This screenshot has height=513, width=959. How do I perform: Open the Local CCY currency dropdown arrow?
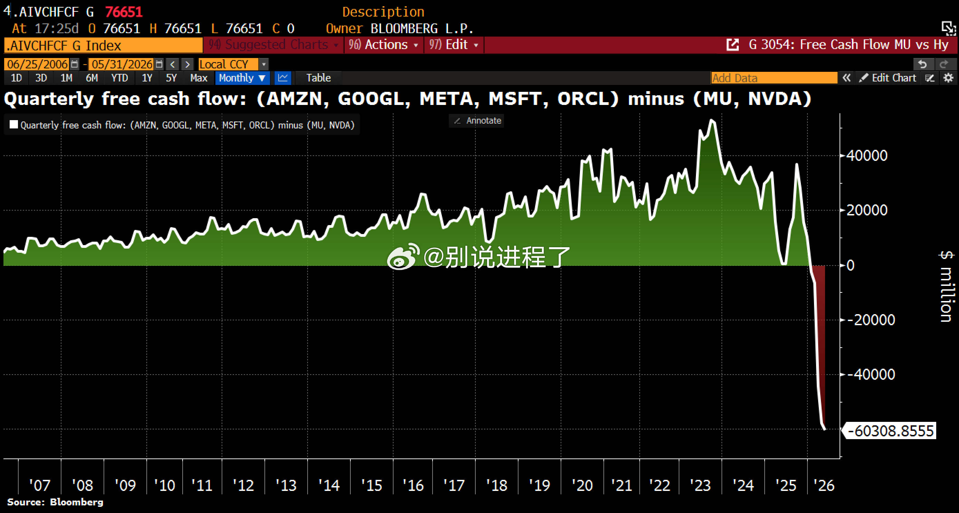[x=264, y=65]
